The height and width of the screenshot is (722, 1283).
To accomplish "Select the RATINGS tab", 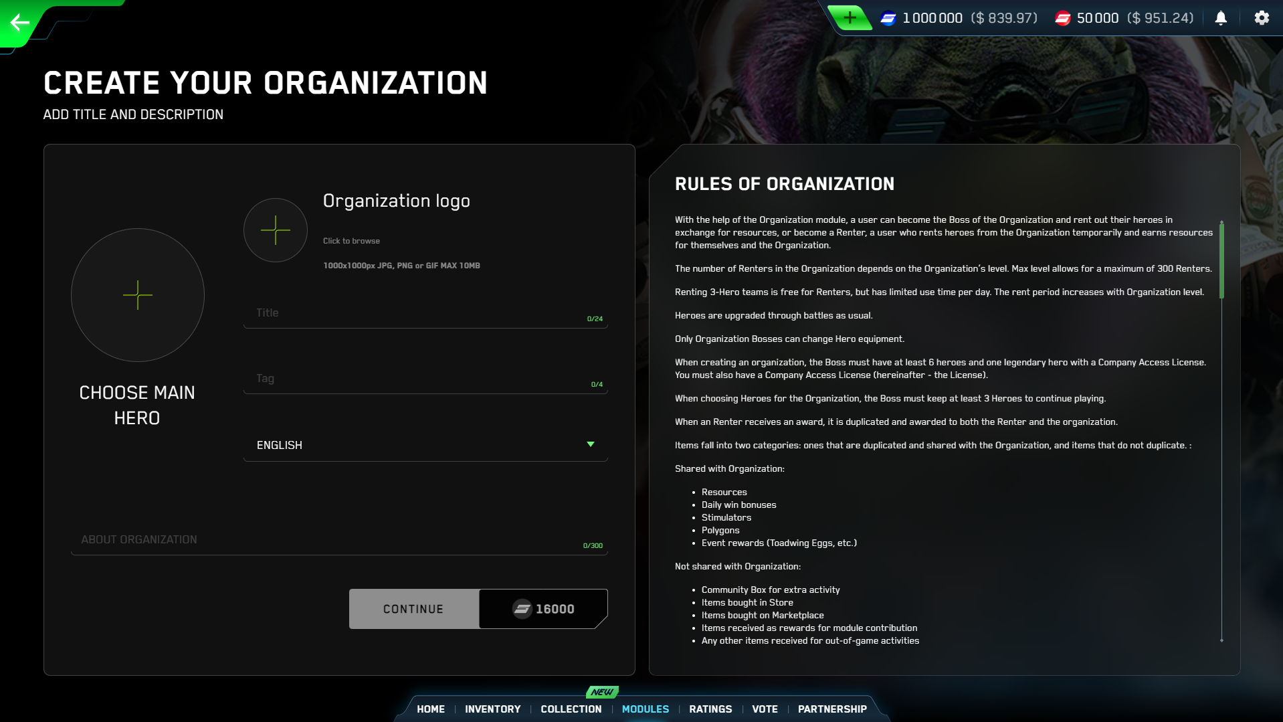I will tap(710, 709).
